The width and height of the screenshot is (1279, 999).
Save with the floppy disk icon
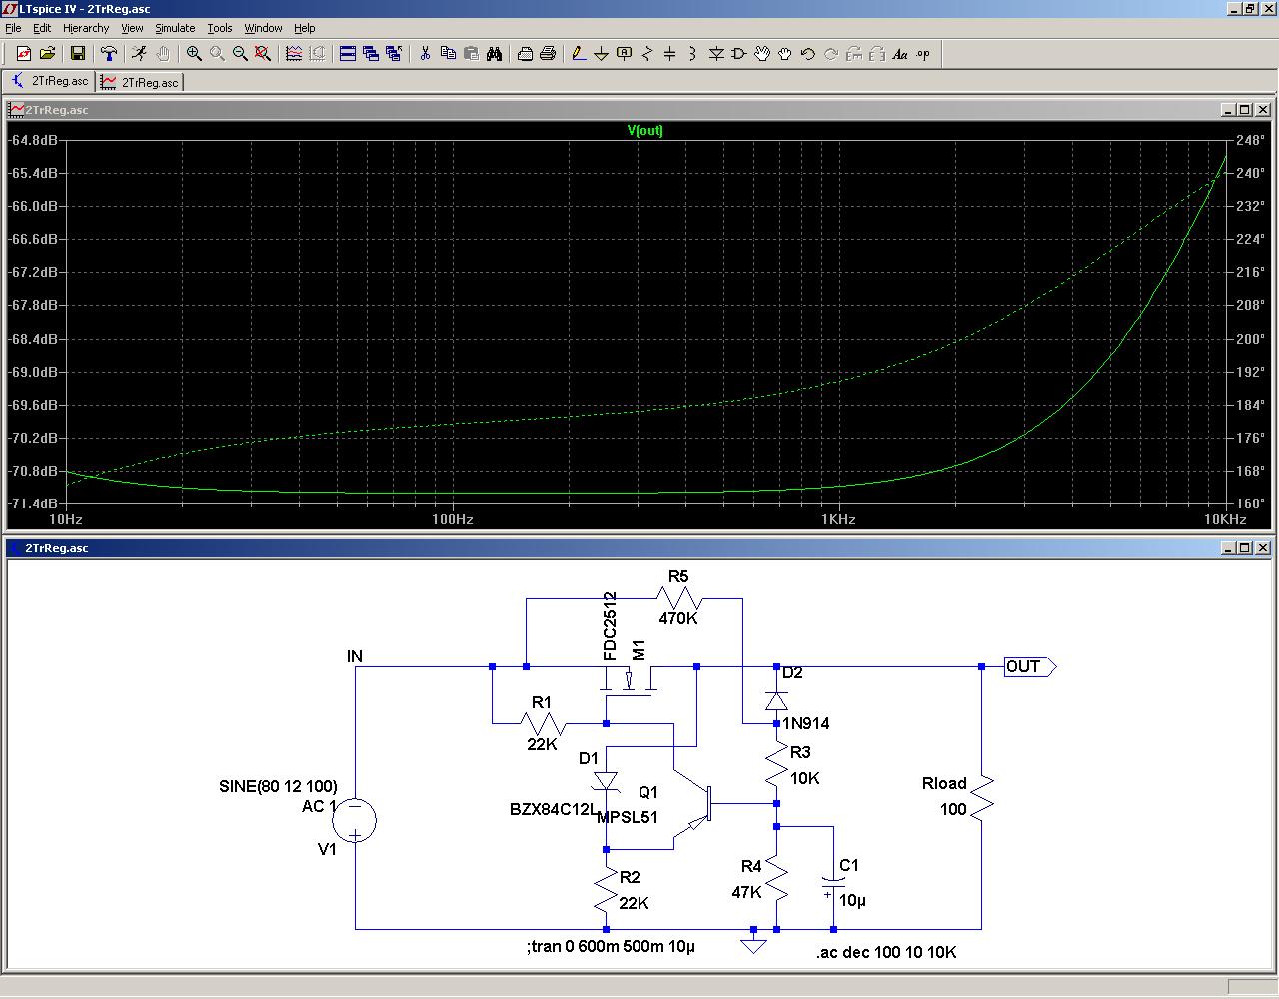(x=78, y=54)
